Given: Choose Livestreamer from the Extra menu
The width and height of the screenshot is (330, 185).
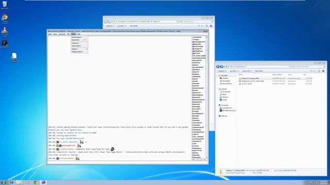Looking at the screenshot, I should [79, 37].
